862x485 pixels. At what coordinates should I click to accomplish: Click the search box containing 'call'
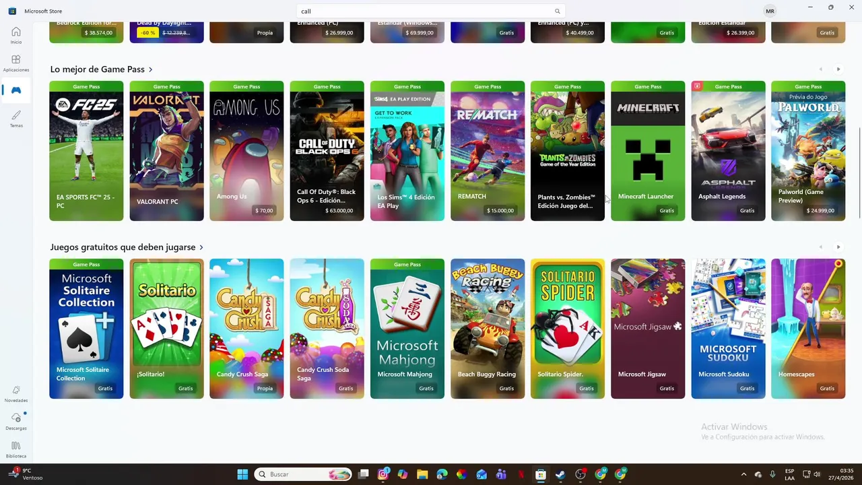(x=430, y=11)
